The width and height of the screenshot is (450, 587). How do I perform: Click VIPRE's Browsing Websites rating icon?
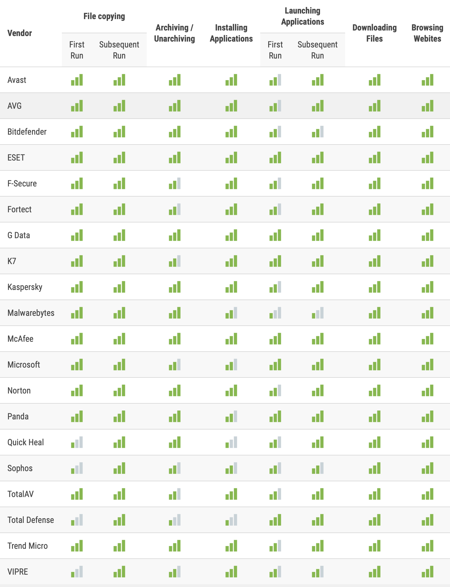(x=428, y=572)
